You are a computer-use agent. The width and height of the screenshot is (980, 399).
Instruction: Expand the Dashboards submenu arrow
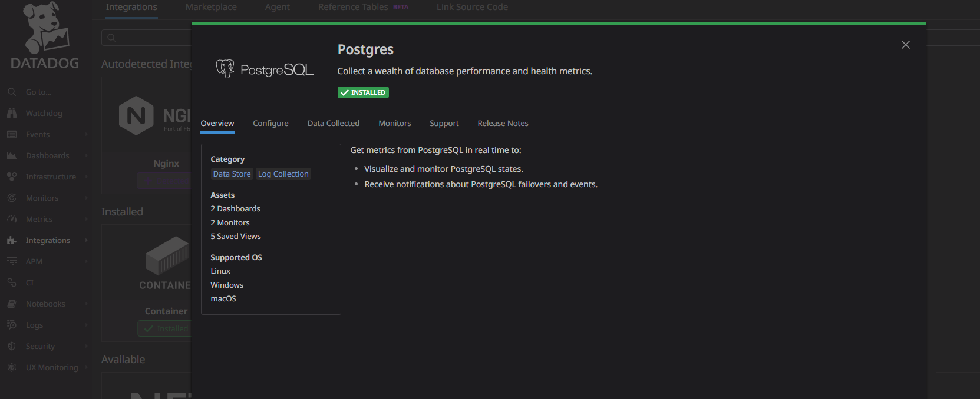point(87,155)
